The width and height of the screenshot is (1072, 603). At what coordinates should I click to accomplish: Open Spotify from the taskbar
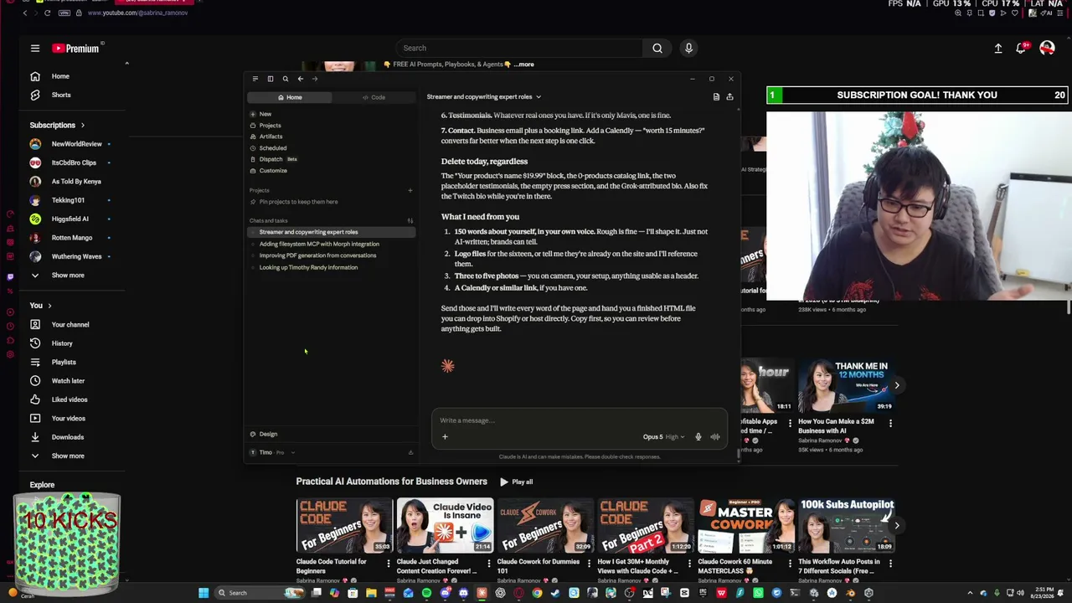[x=426, y=593]
